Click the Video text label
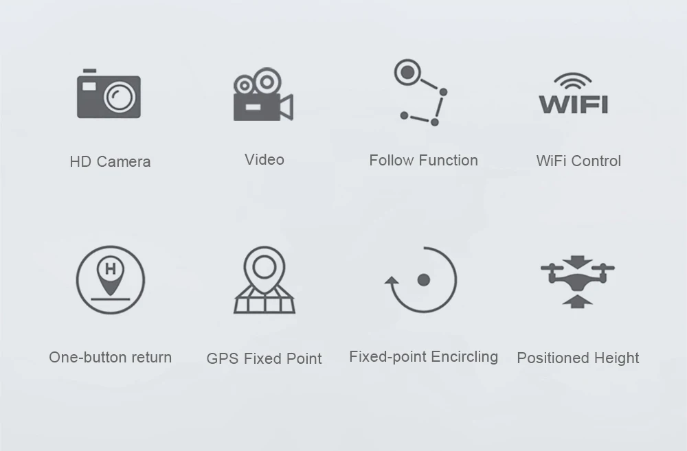Image resolution: width=687 pixels, height=451 pixels. (264, 159)
